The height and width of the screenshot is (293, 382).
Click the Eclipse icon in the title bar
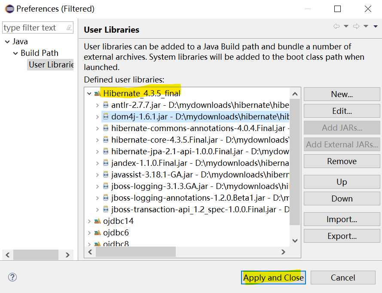click(x=10, y=9)
